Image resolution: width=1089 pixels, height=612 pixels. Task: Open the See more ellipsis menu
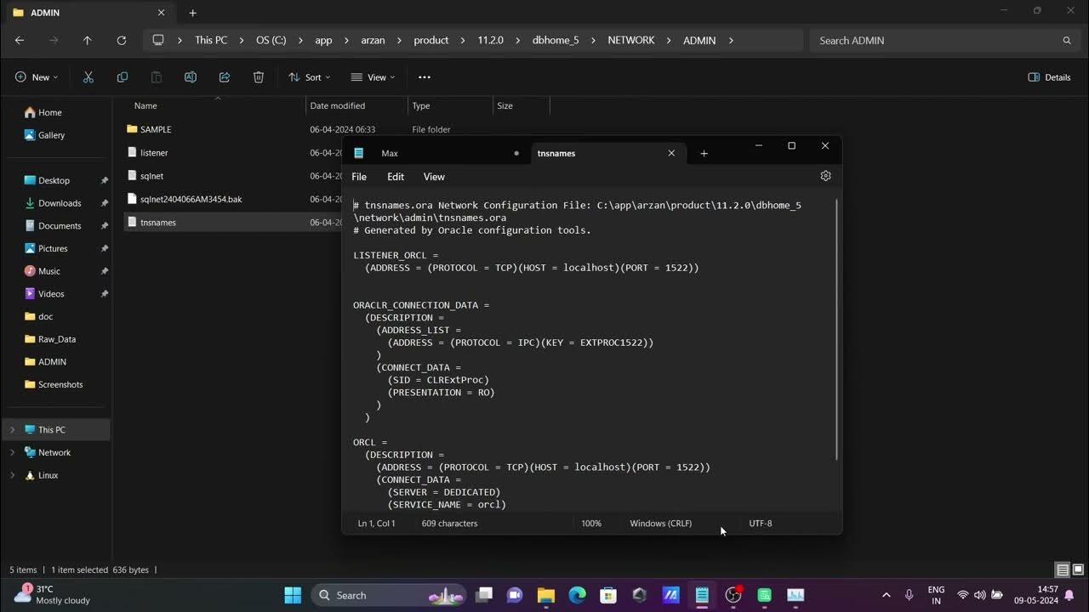coord(425,77)
